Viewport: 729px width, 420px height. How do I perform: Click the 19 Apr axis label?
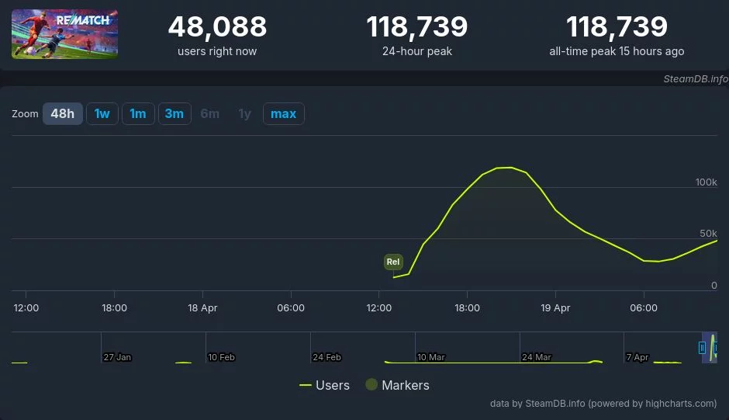tap(555, 307)
